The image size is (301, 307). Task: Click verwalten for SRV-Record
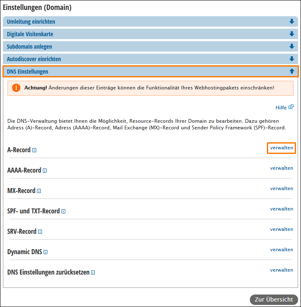281,229
